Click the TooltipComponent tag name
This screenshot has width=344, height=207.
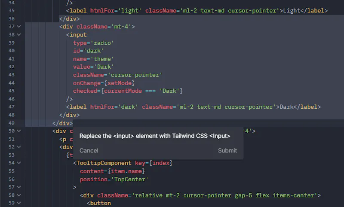coord(104,163)
